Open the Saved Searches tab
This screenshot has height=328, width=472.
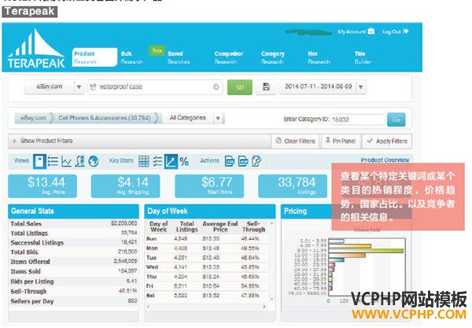pos(179,57)
